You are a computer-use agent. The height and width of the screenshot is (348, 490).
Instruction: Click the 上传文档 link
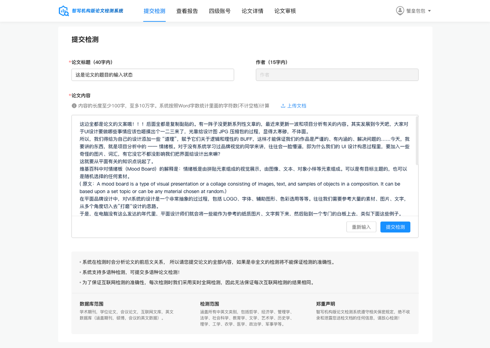[297, 106]
